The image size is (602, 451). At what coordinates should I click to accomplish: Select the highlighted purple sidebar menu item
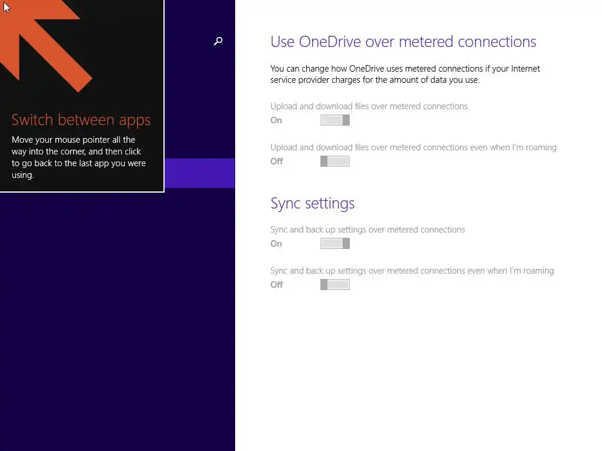tap(200, 173)
